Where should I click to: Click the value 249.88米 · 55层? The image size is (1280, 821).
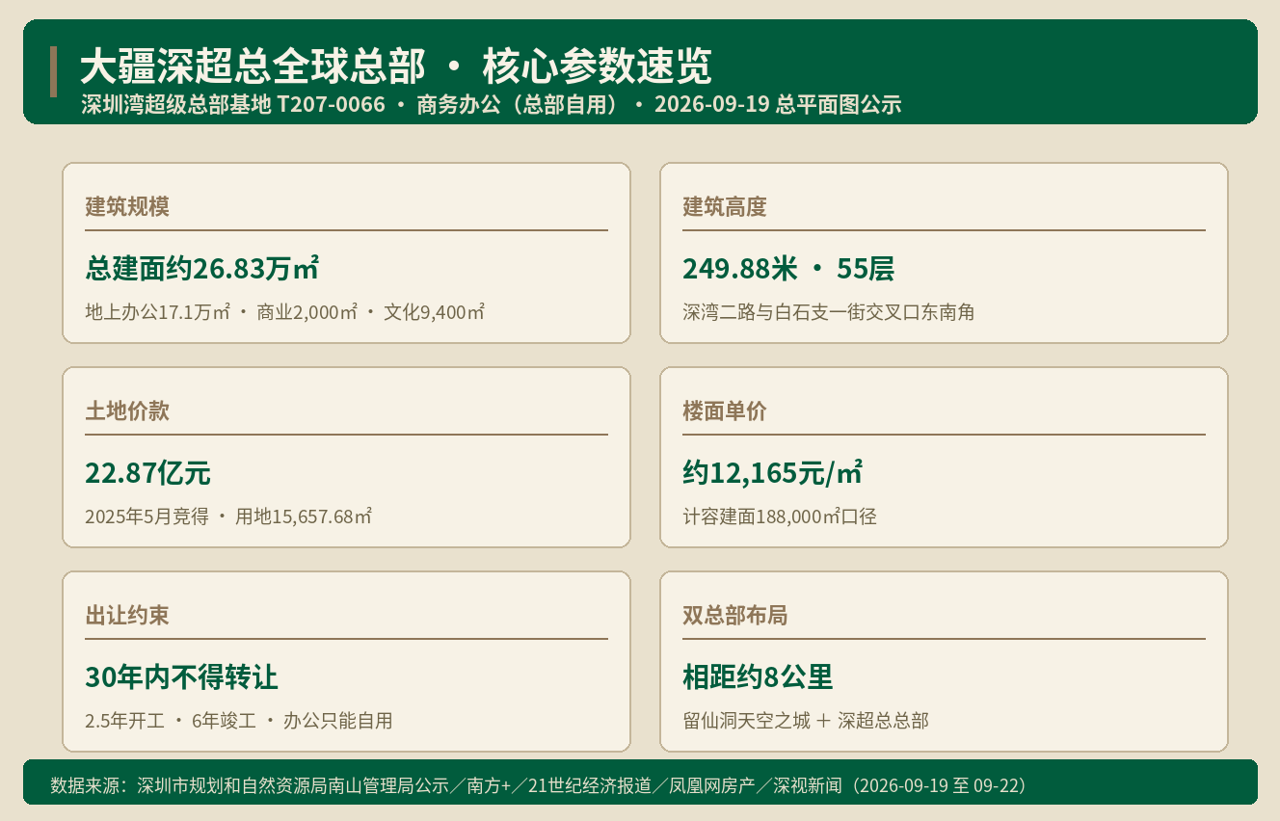pyautogui.click(x=788, y=269)
